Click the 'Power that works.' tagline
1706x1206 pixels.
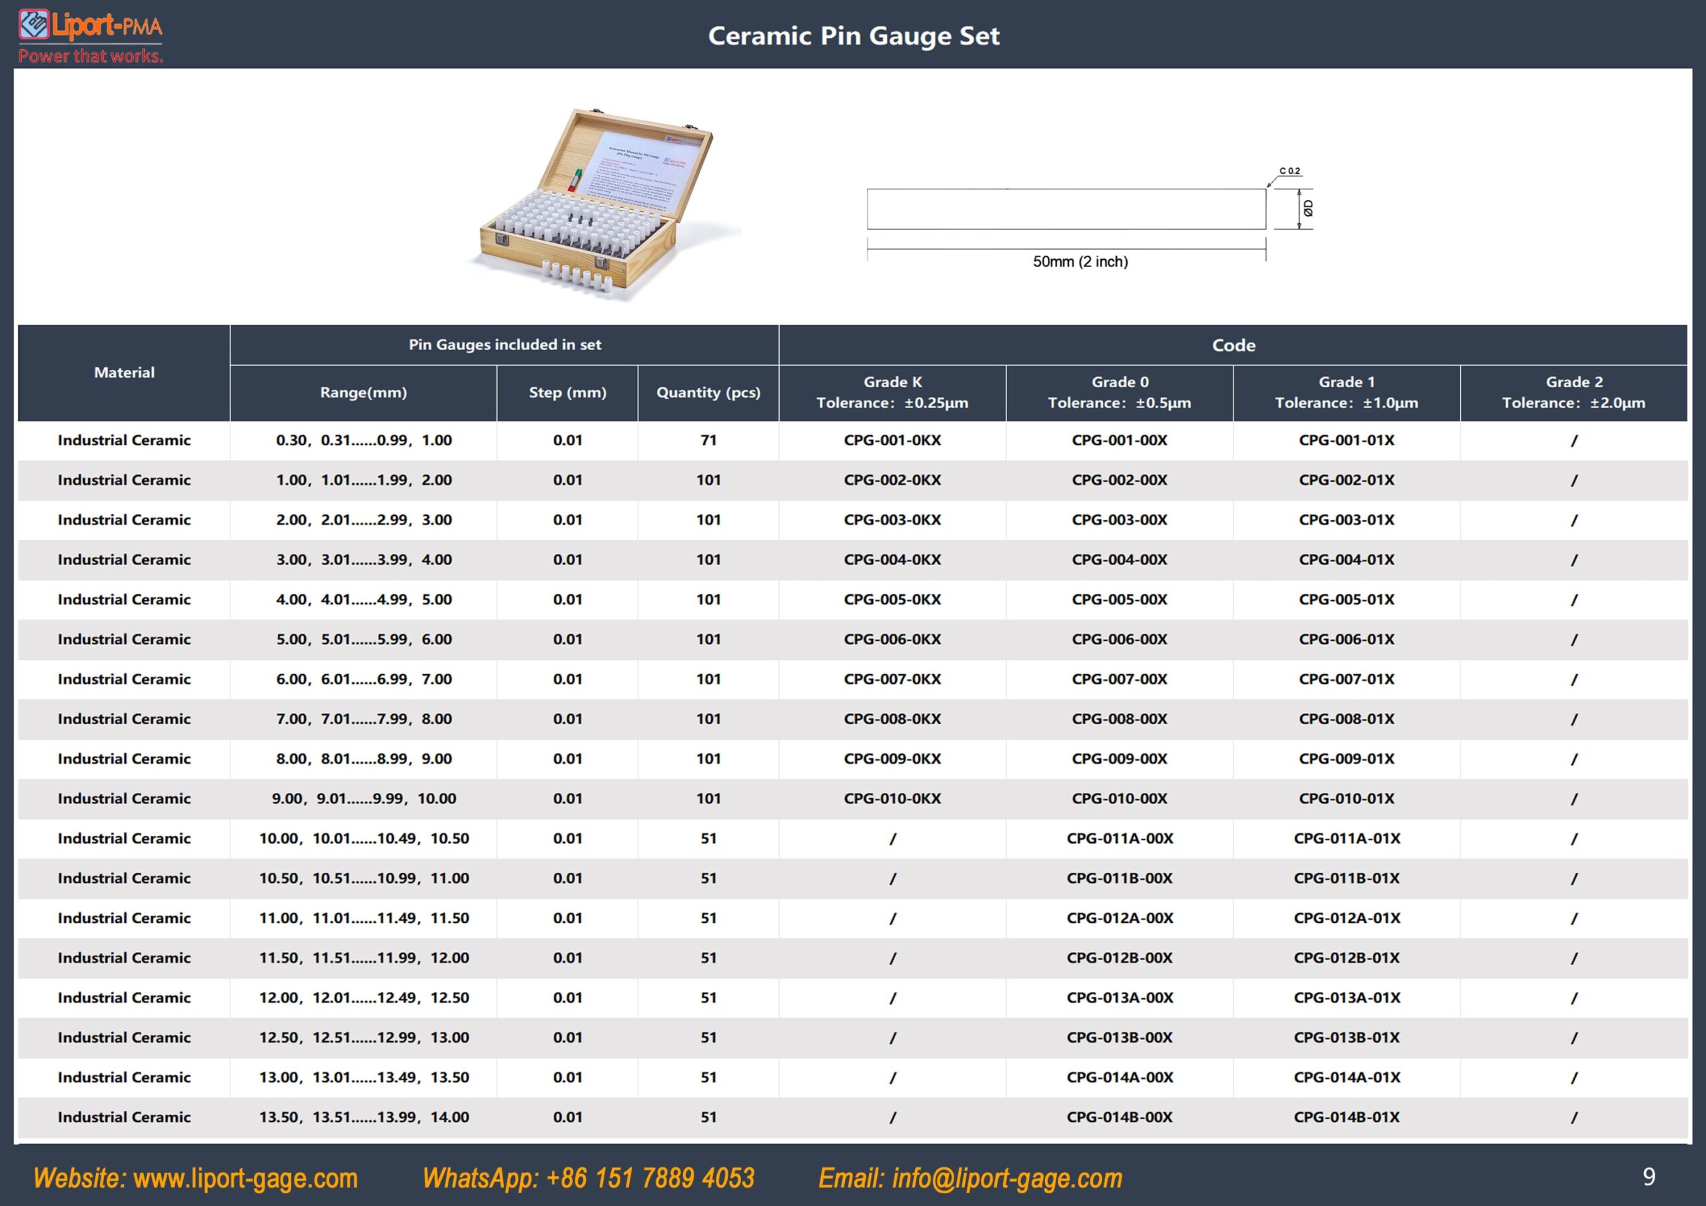[91, 57]
